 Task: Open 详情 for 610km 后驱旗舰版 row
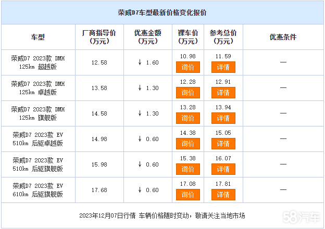pyautogui.click(x=223, y=195)
